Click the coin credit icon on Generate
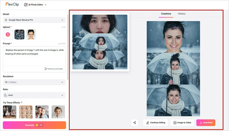This screenshot has height=131, width=229. 37,125
